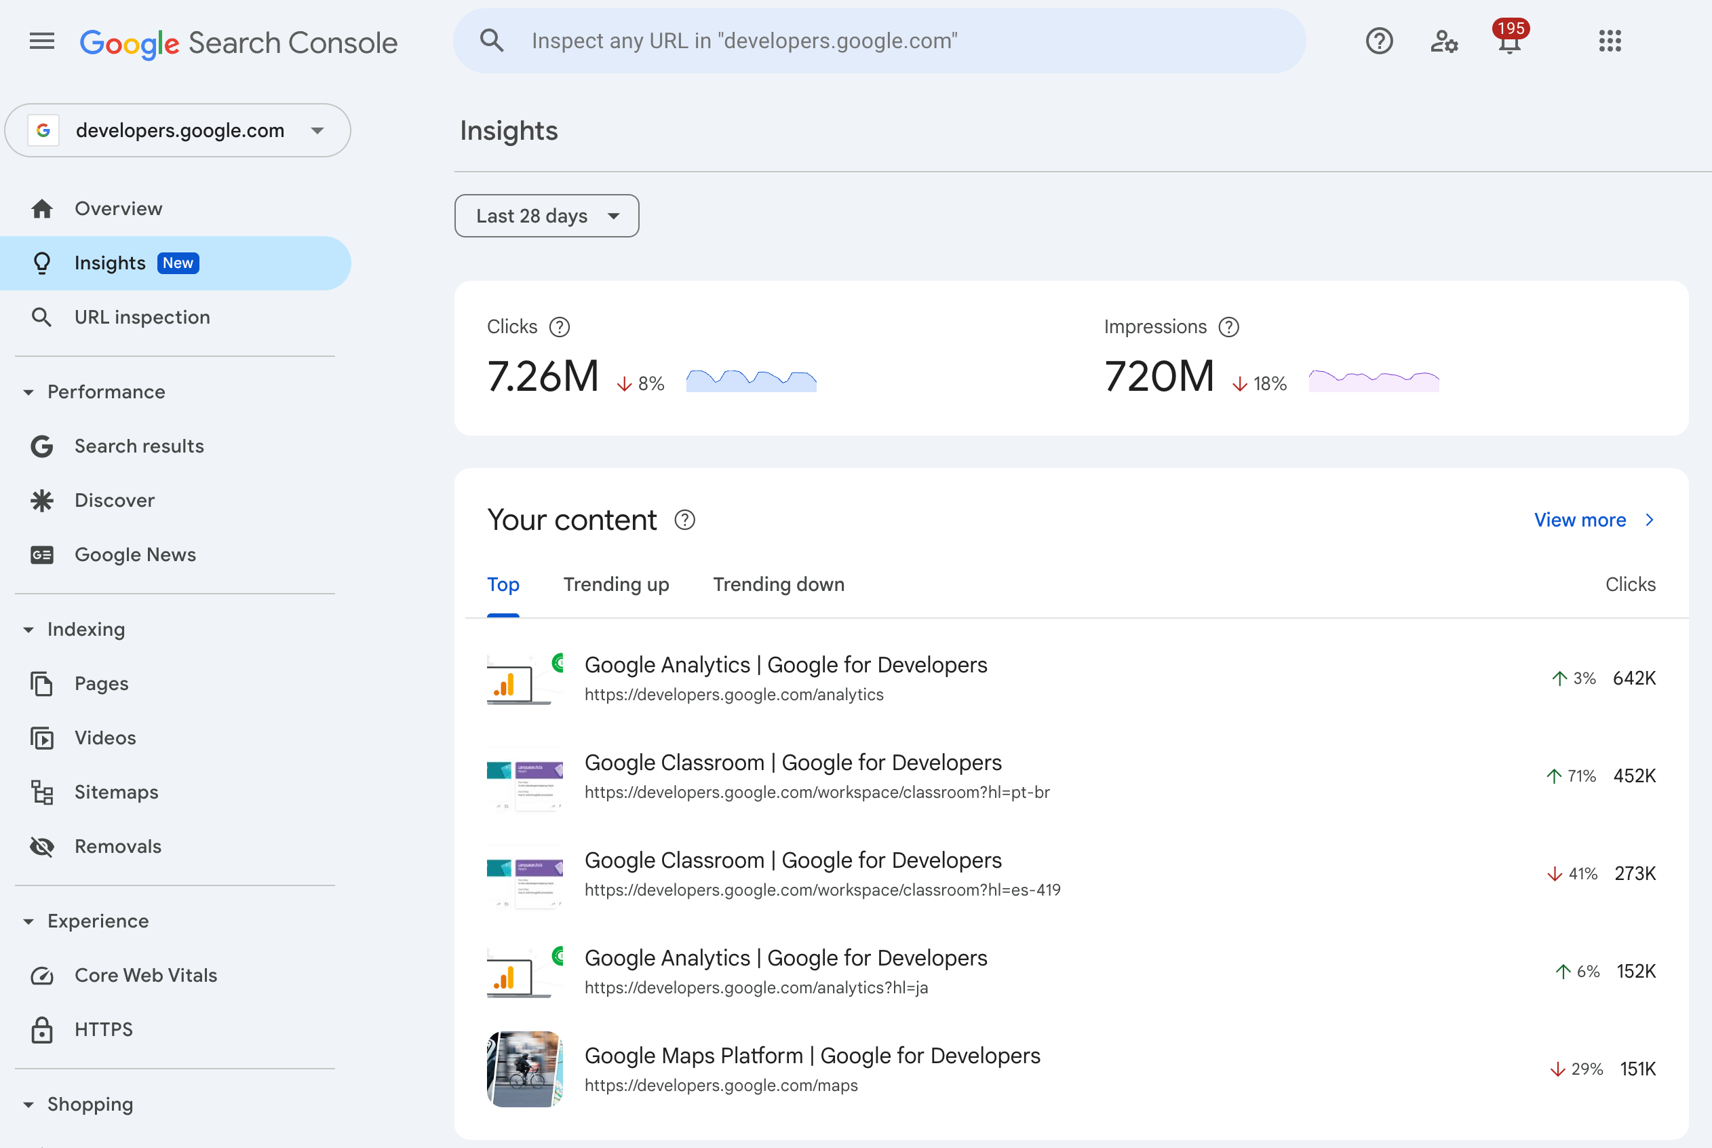
Task: Open notifications bell with 195 badge
Action: 1510,37
